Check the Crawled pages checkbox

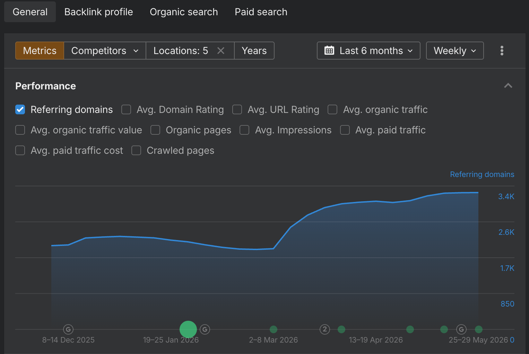coord(136,150)
